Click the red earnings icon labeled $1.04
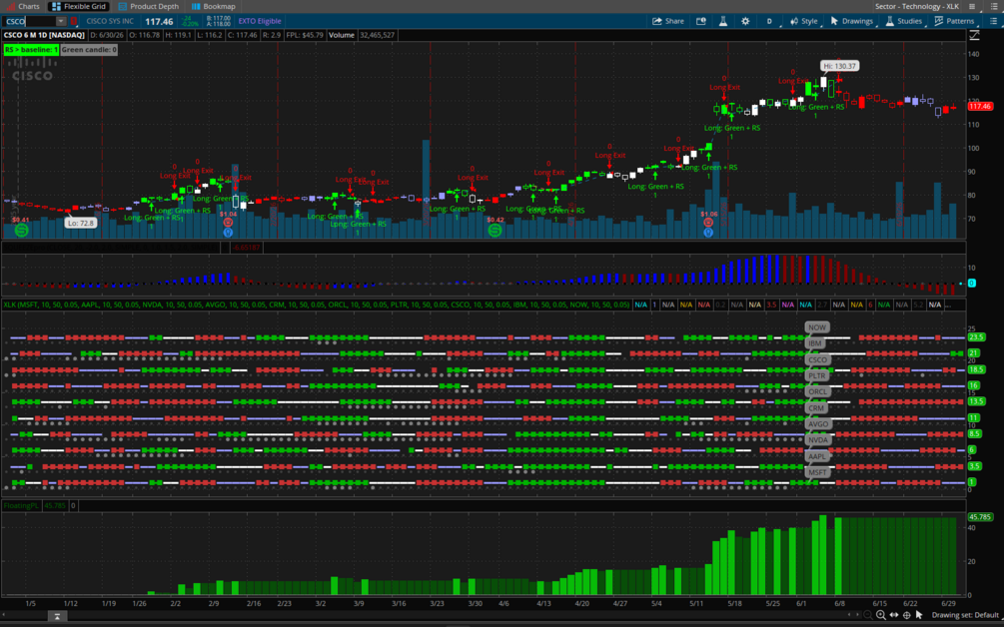This screenshot has height=627, width=1004. click(228, 223)
